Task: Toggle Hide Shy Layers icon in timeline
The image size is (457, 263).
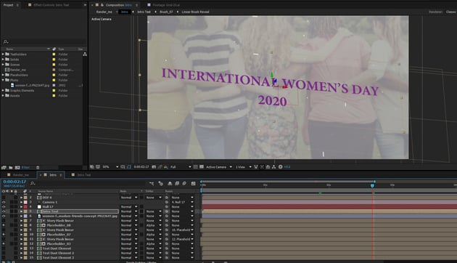Action: pos(170,183)
